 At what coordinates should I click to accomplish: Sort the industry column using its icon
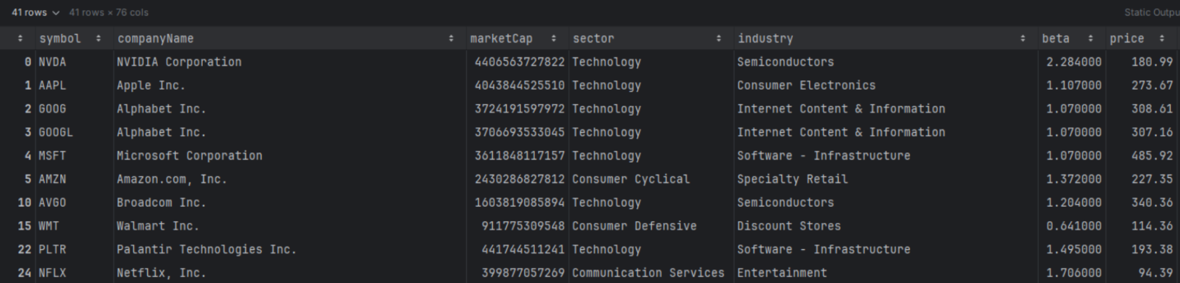(x=1023, y=39)
